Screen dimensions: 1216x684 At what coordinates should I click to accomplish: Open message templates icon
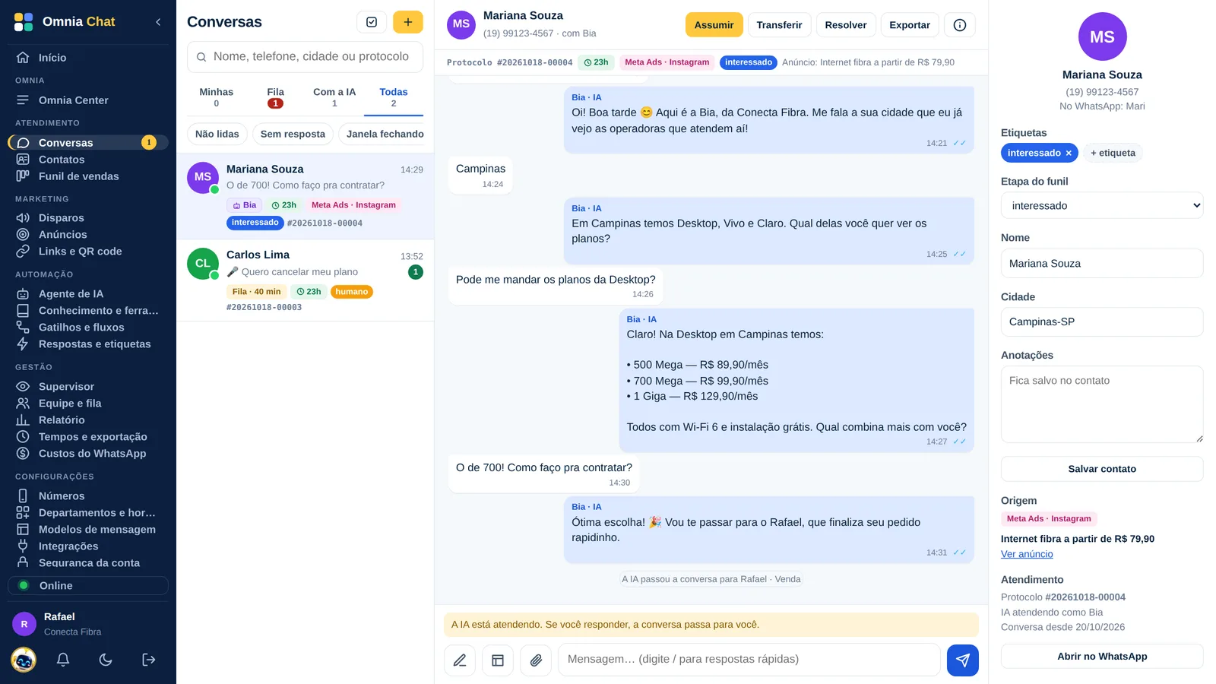(x=498, y=660)
